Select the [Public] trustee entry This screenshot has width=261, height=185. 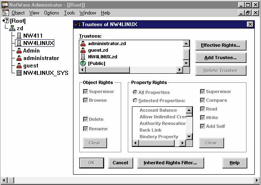pyautogui.click(x=97, y=63)
